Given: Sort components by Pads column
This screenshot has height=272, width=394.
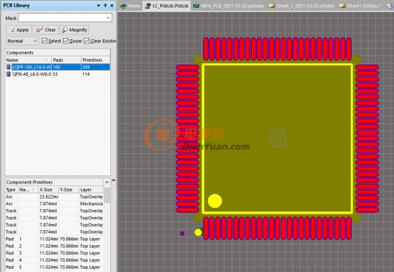Looking at the screenshot, I should [x=66, y=60].
